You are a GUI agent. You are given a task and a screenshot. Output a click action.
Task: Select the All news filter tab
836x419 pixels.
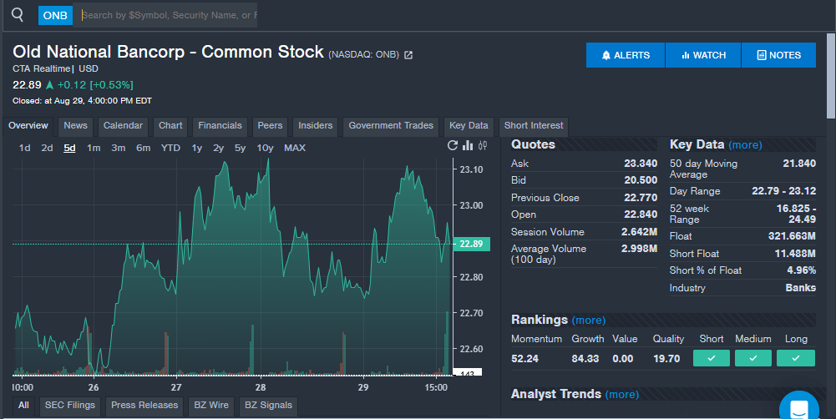[23, 405]
